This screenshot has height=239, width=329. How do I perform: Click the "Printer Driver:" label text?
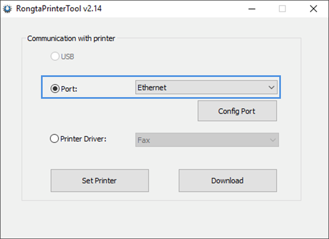pos(83,139)
